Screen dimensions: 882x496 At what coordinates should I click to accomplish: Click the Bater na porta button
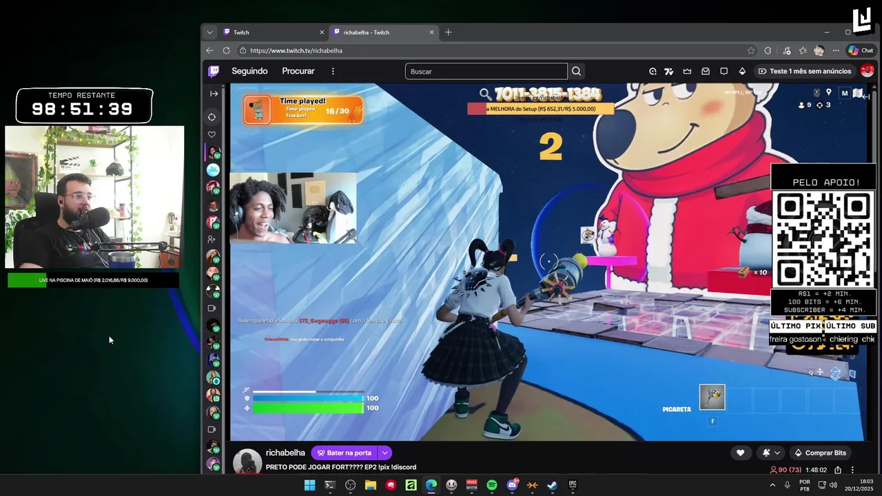pos(344,453)
